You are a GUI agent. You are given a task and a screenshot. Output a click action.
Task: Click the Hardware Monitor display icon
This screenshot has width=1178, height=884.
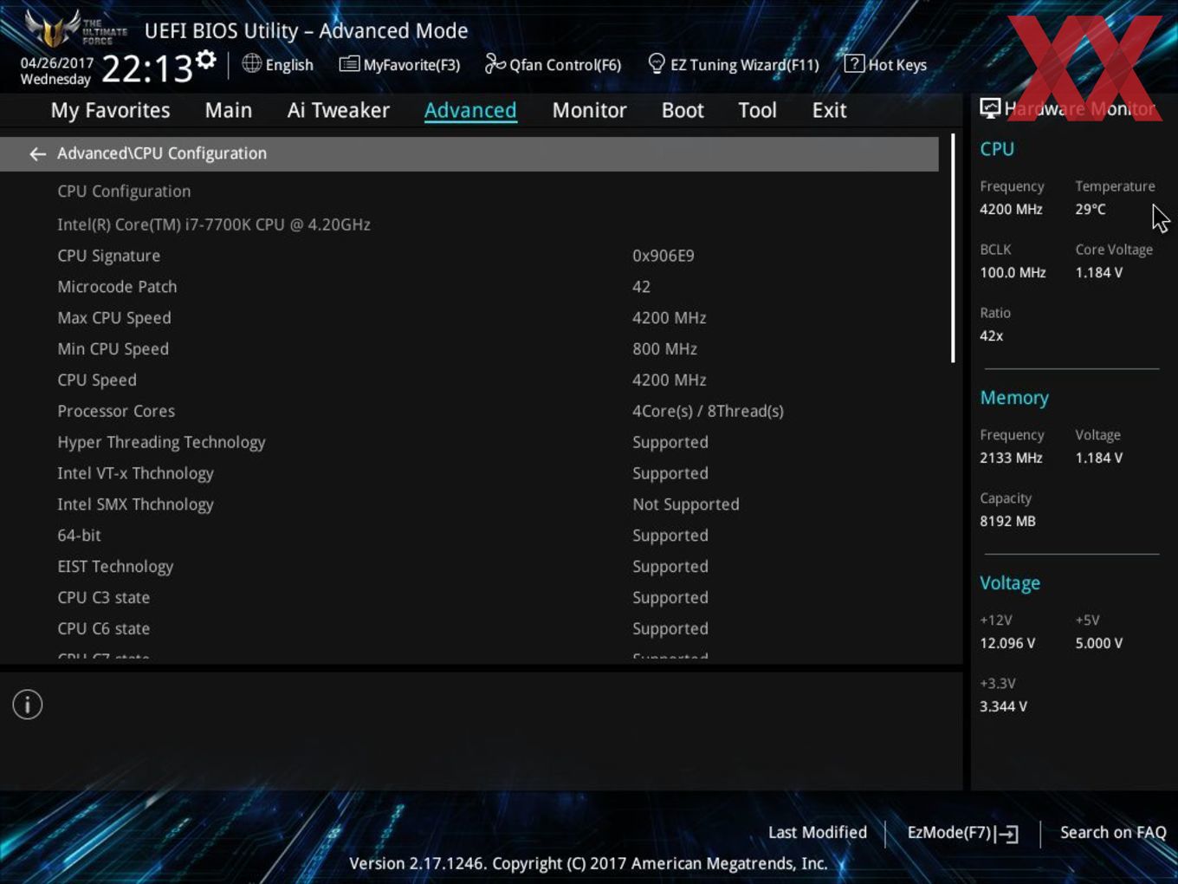[990, 108]
